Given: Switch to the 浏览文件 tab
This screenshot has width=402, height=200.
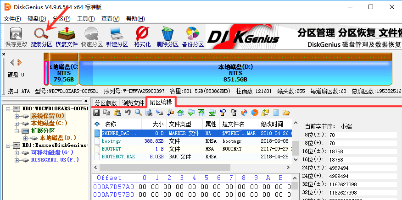Looking at the screenshot, I should click(133, 103).
